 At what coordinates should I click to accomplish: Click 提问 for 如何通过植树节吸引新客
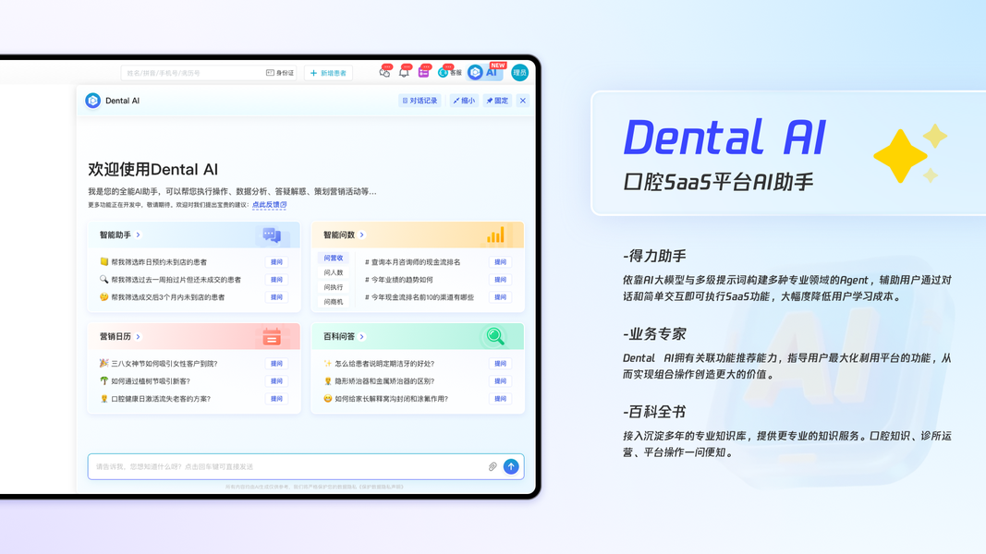pyautogui.click(x=276, y=381)
